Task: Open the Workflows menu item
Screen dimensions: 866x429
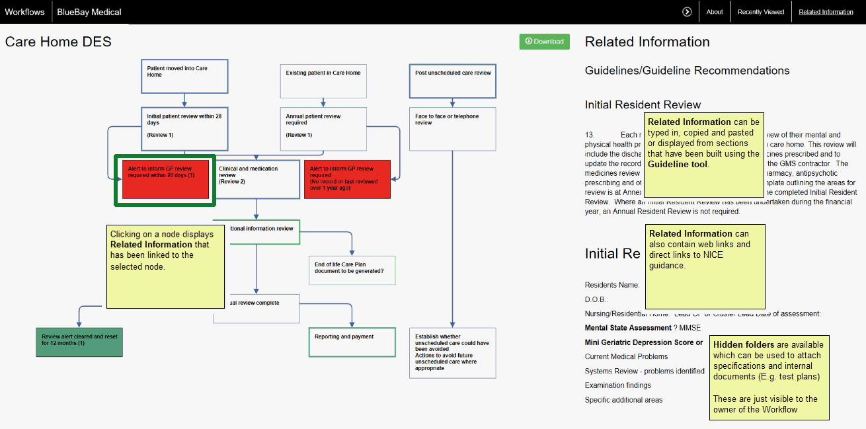Action: click(x=25, y=12)
